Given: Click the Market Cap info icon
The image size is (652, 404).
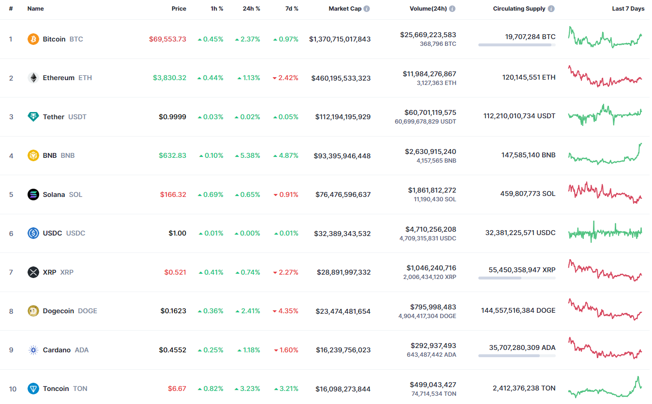Looking at the screenshot, I should click(367, 9).
